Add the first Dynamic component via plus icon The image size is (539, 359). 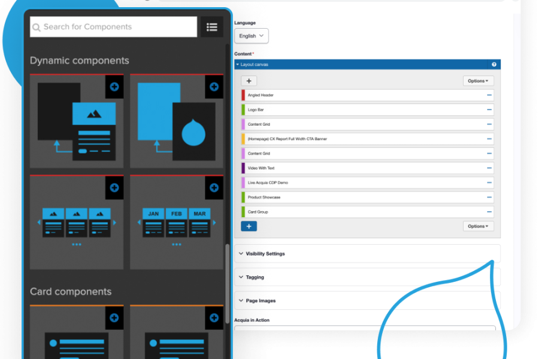(114, 87)
